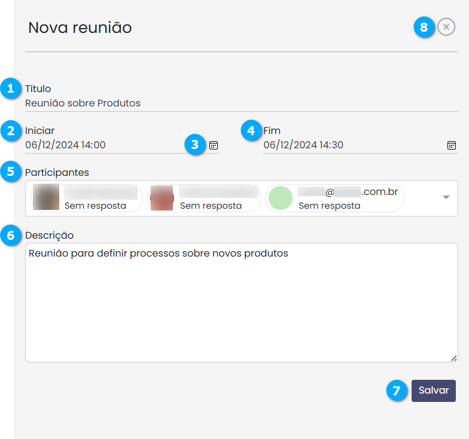Click the first participant's avatar

(45, 198)
